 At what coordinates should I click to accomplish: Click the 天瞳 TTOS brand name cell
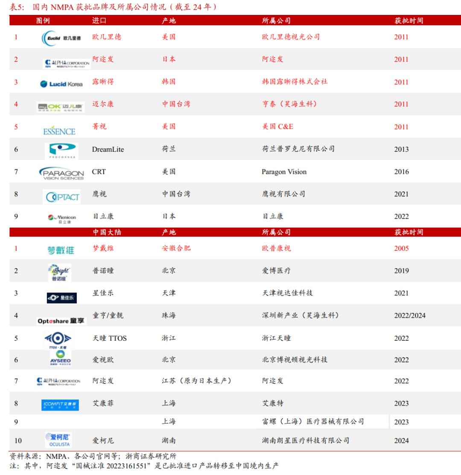coord(109,338)
